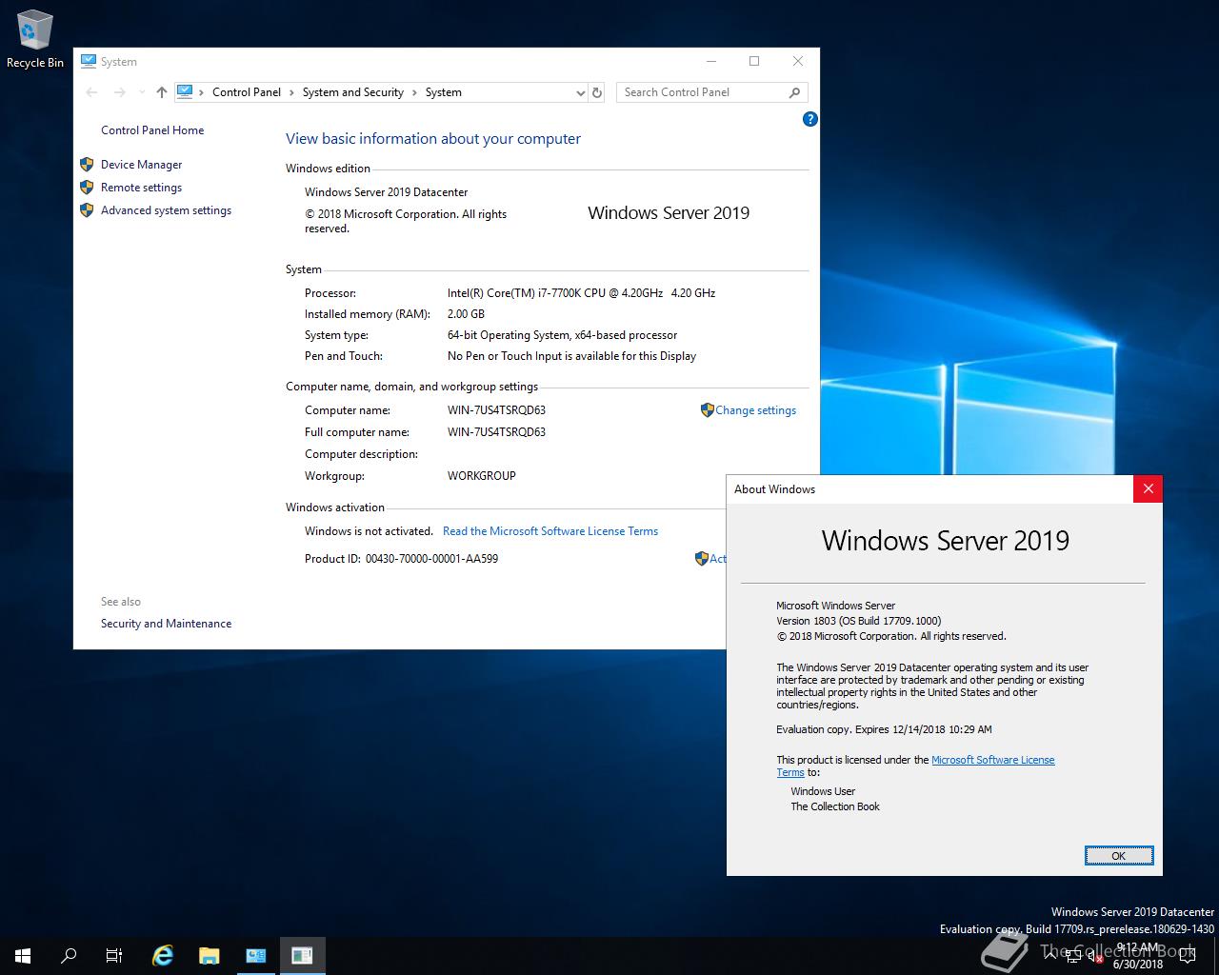
Task: Open Advanced system settings link
Action: pos(166,210)
